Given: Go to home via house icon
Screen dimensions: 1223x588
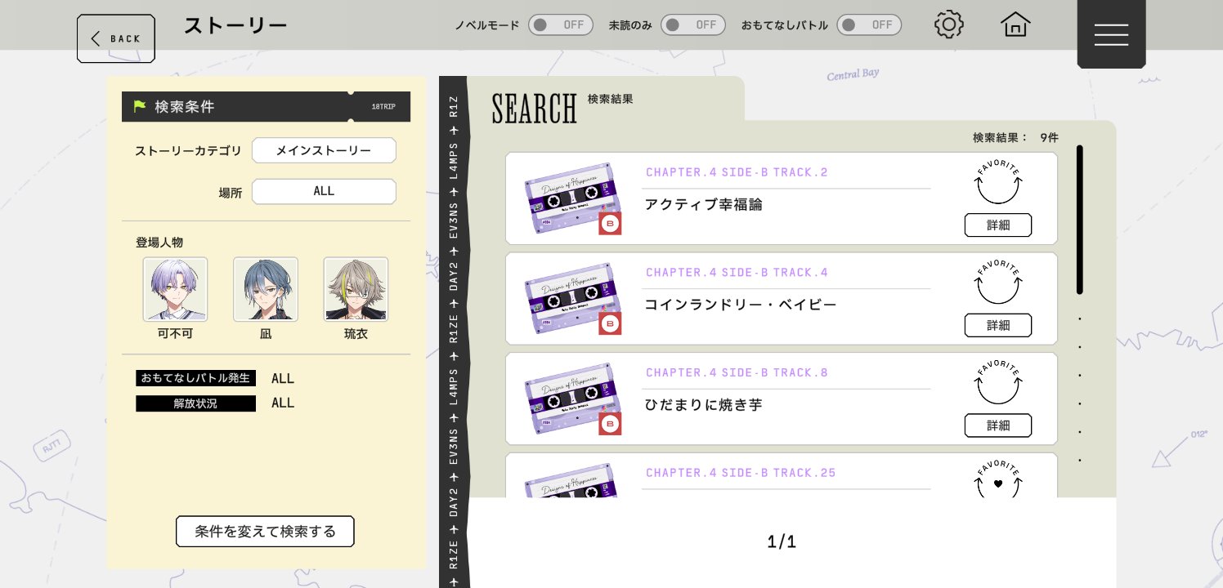Looking at the screenshot, I should coord(1015,24).
